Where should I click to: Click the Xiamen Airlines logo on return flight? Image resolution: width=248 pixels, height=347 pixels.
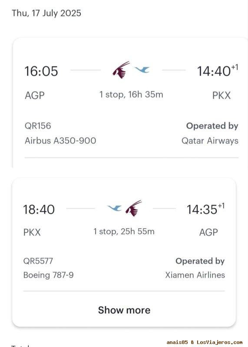click(x=114, y=208)
